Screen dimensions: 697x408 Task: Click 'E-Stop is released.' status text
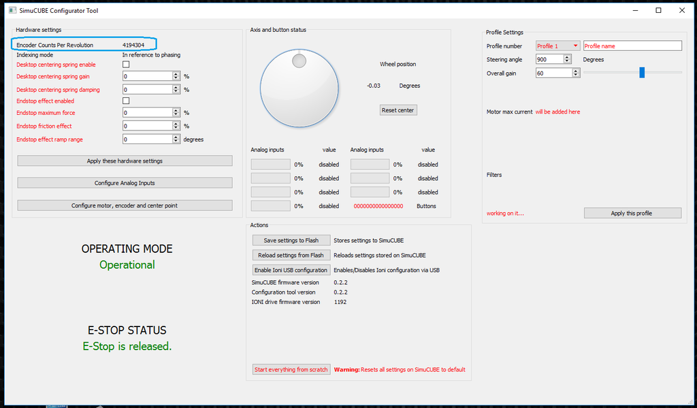tap(127, 346)
